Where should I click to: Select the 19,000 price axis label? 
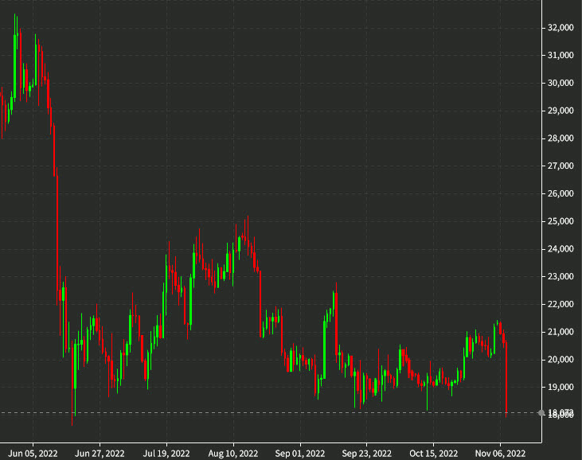tap(561, 388)
